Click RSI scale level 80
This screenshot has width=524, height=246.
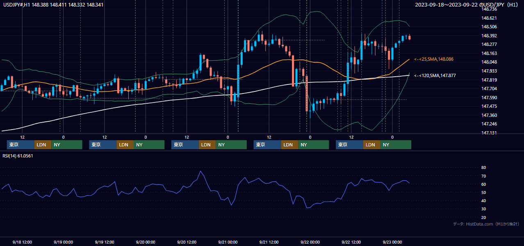point(483,168)
